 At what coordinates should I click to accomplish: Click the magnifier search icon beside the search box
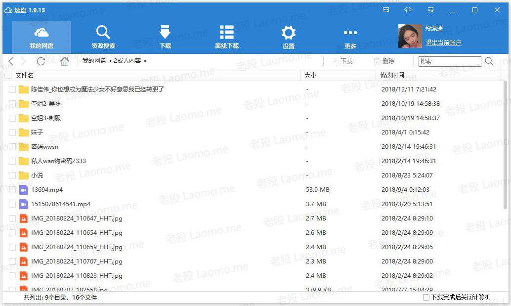(x=489, y=61)
